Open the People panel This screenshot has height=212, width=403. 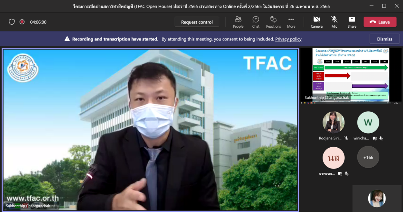[x=238, y=22]
